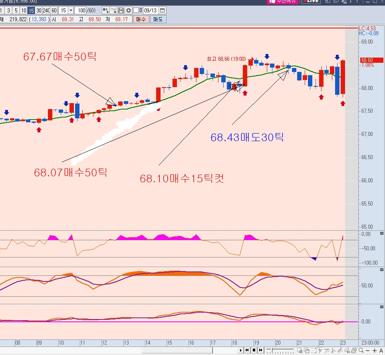
Task: Click the blue 매도 sell button
Action: (158, 19)
